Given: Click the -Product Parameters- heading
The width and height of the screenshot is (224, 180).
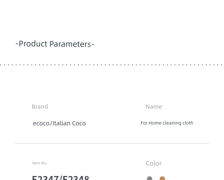Looking at the screenshot, I should point(55,44).
